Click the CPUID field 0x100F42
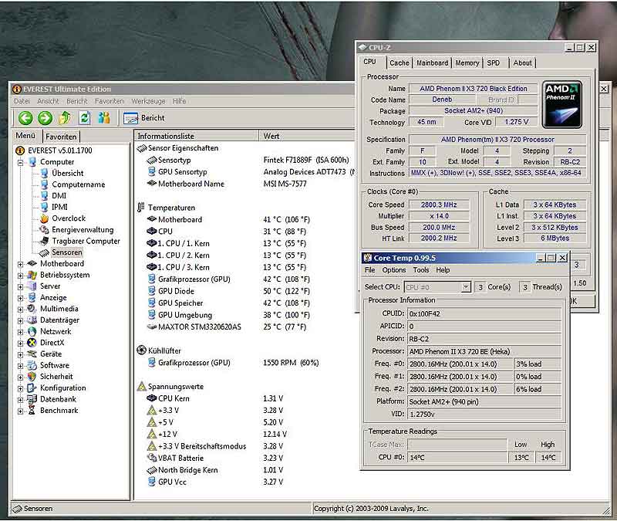Viewport: 617px width, 521px height. 484,314
